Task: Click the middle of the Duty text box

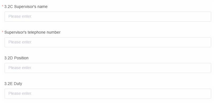Action: click(108, 94)
